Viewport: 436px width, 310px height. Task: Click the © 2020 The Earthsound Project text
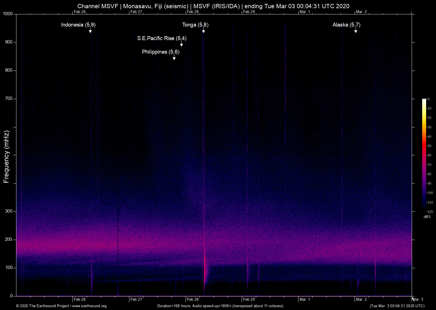[42, 306]
